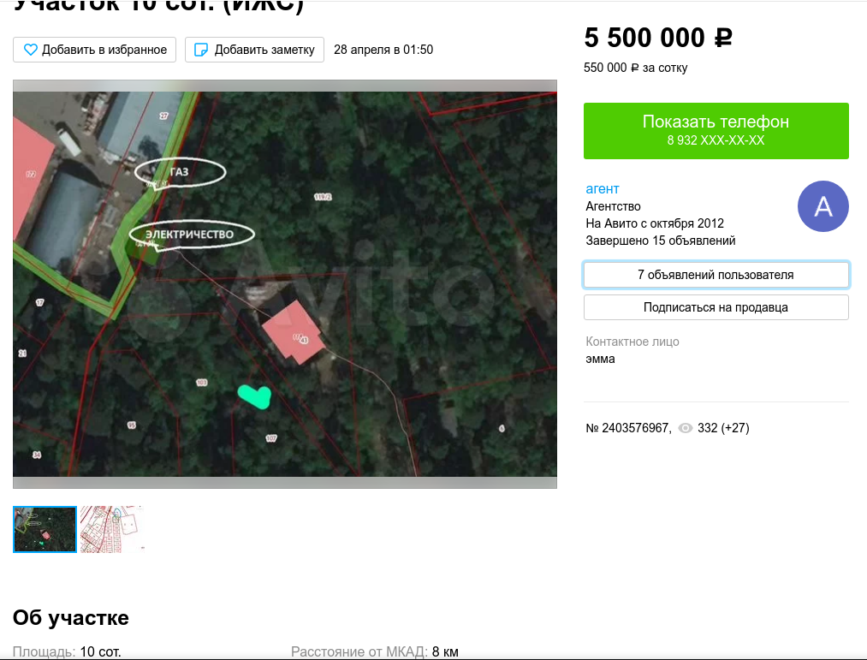Select the second cadastral map thumbnail
The height and width of the screenshot is (660, 867).
[111, 529]
